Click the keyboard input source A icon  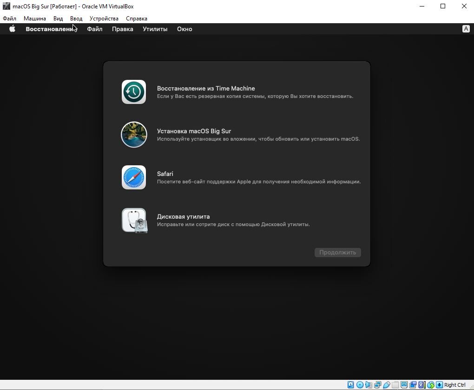point(466,29)
